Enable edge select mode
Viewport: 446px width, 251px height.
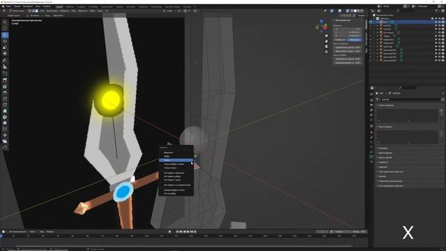(33, 11)
